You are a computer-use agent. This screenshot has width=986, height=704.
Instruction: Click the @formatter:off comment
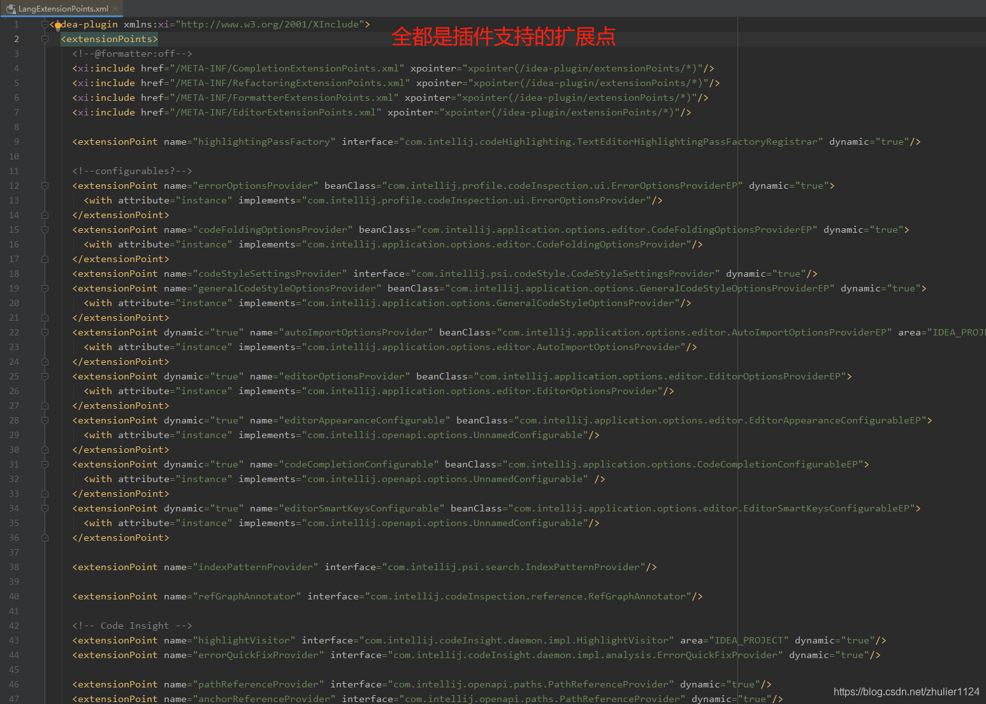[x=132, y=54]
